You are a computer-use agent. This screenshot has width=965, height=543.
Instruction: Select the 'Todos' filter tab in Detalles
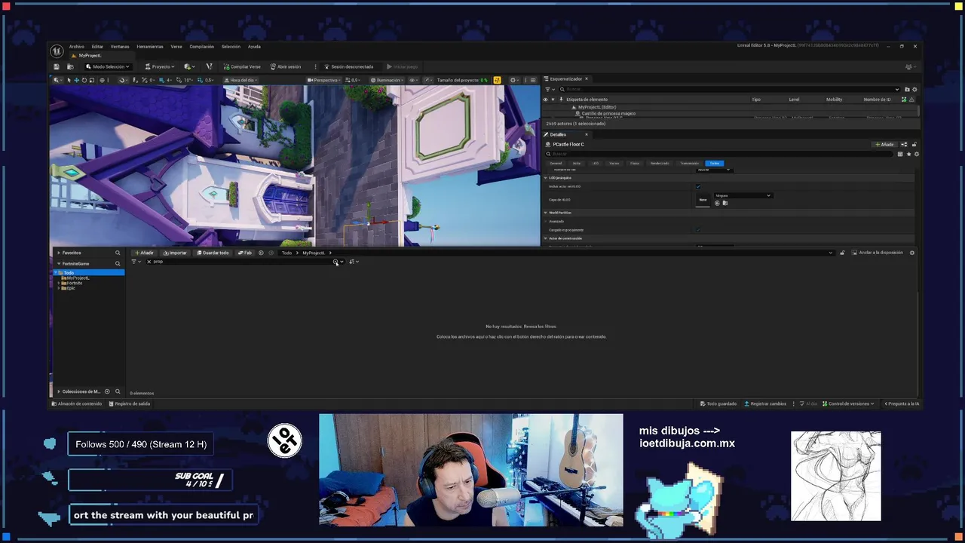pos(714,163)
